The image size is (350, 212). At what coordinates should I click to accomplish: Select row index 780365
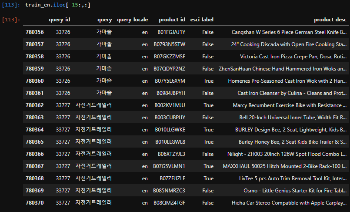[35, 141]
